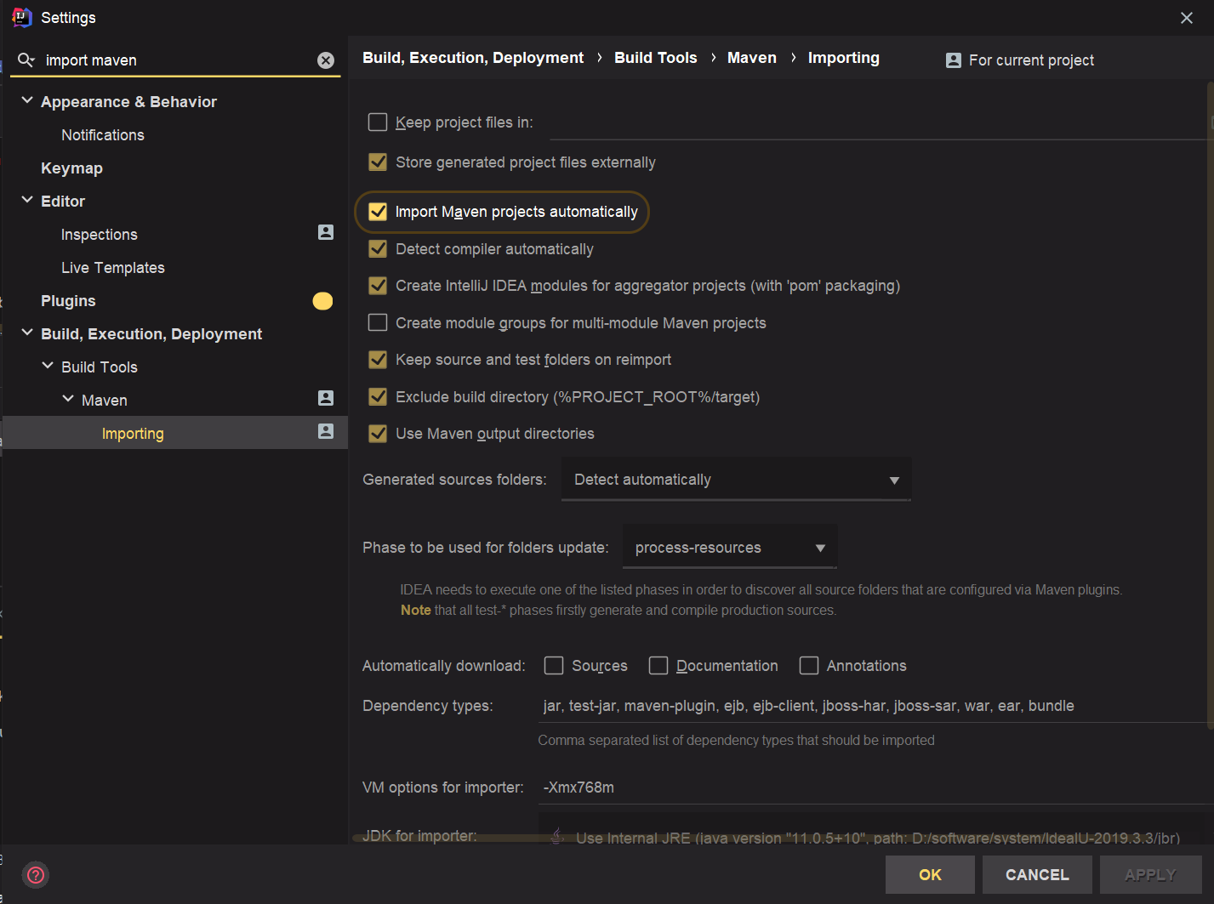Toggle 'Exclude build directory' checkbox
This screenshot has width=1214, height=904.
tap(378, 397)
